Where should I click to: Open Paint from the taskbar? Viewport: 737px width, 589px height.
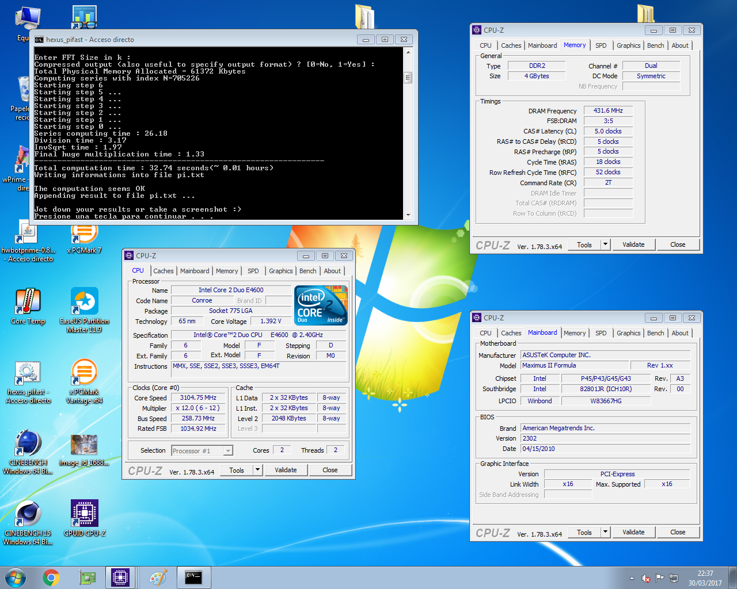tap(158, 577)
